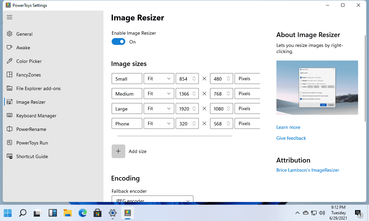
Task: Click the General gear icon
Action: coord(10,34)
